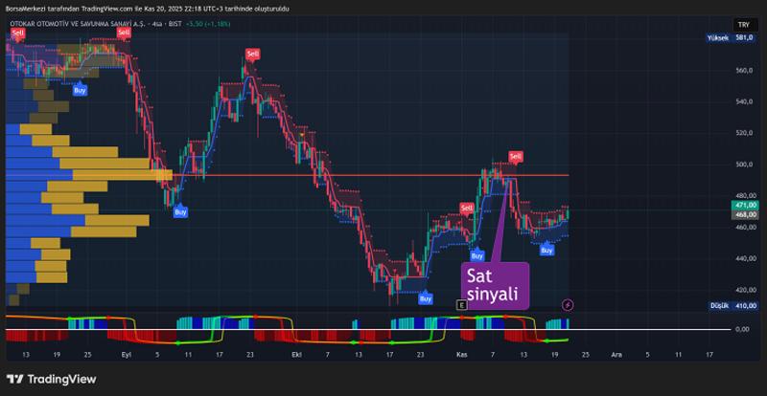Screen dimensions: 767x396
Task: Click the TRY currency button
Action: click(x=744, y=25)
